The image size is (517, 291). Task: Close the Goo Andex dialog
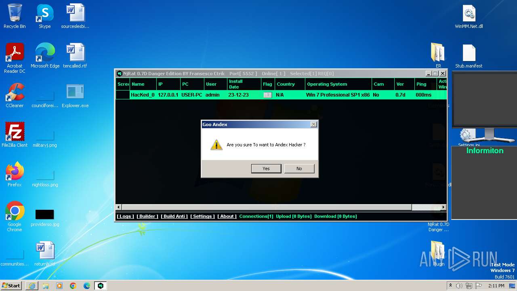(x=313, y=124)
